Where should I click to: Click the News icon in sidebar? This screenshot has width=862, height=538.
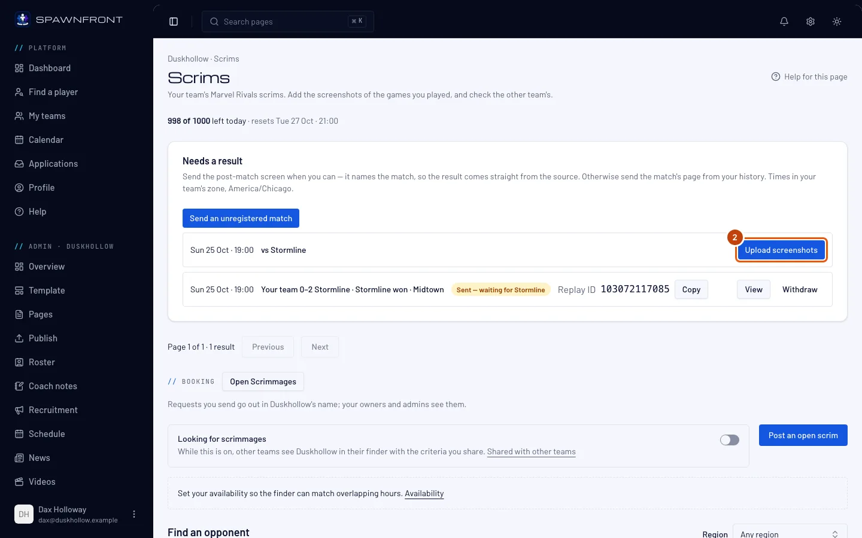pyautogui.click(x=19, y=458)
